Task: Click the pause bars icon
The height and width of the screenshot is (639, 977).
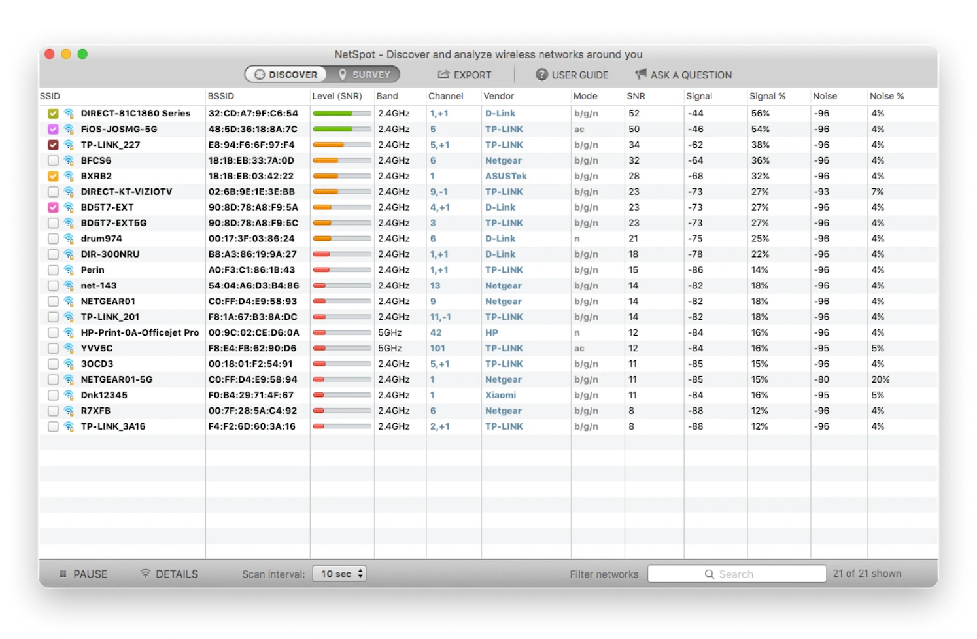Action: pos(63,574)
